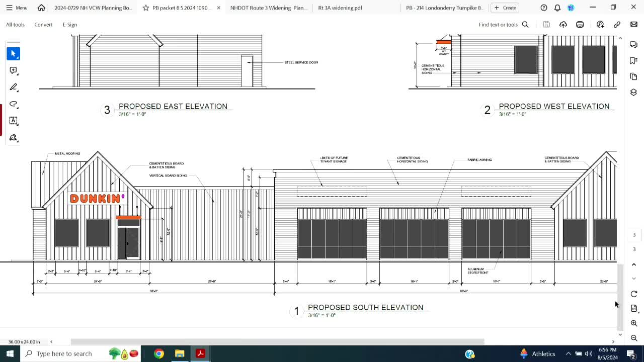Image resolution: width=644 pixels, height=362 pixels.
Task: Open the bookmarks panel icon
Action: 633,61
